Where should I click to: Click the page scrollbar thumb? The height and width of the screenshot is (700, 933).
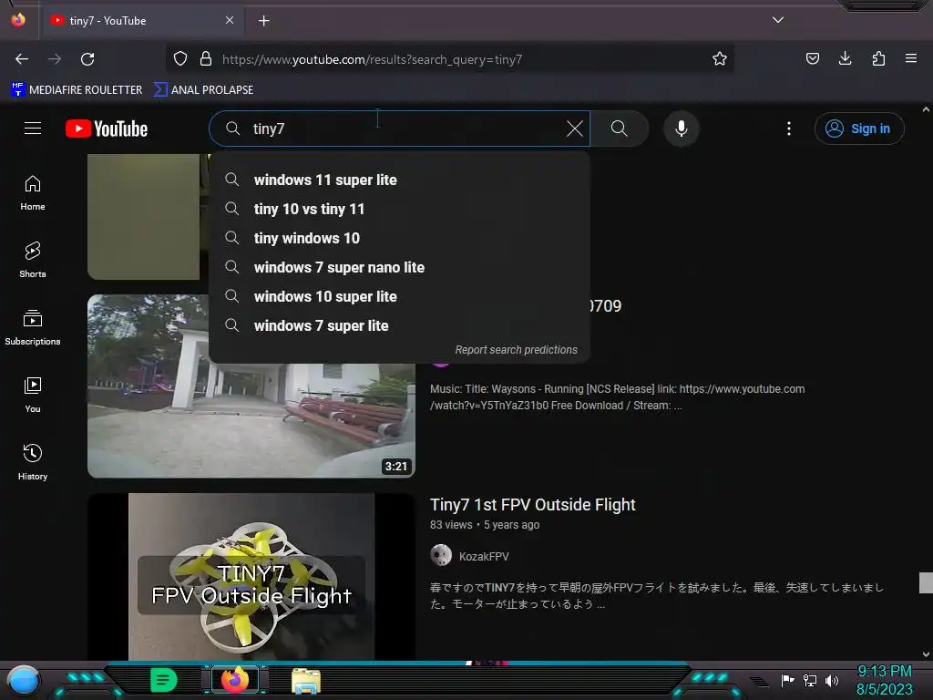pyautogui.click(x=926, y=582)
